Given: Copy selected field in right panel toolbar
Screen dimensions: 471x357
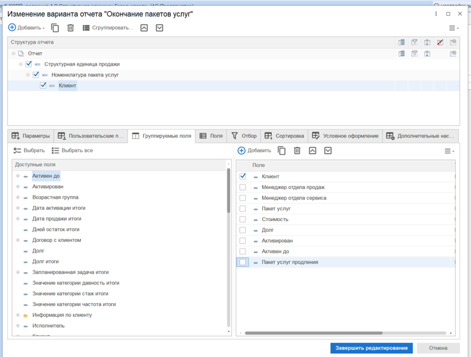Looking at the screenshot, I should (281, 150).
